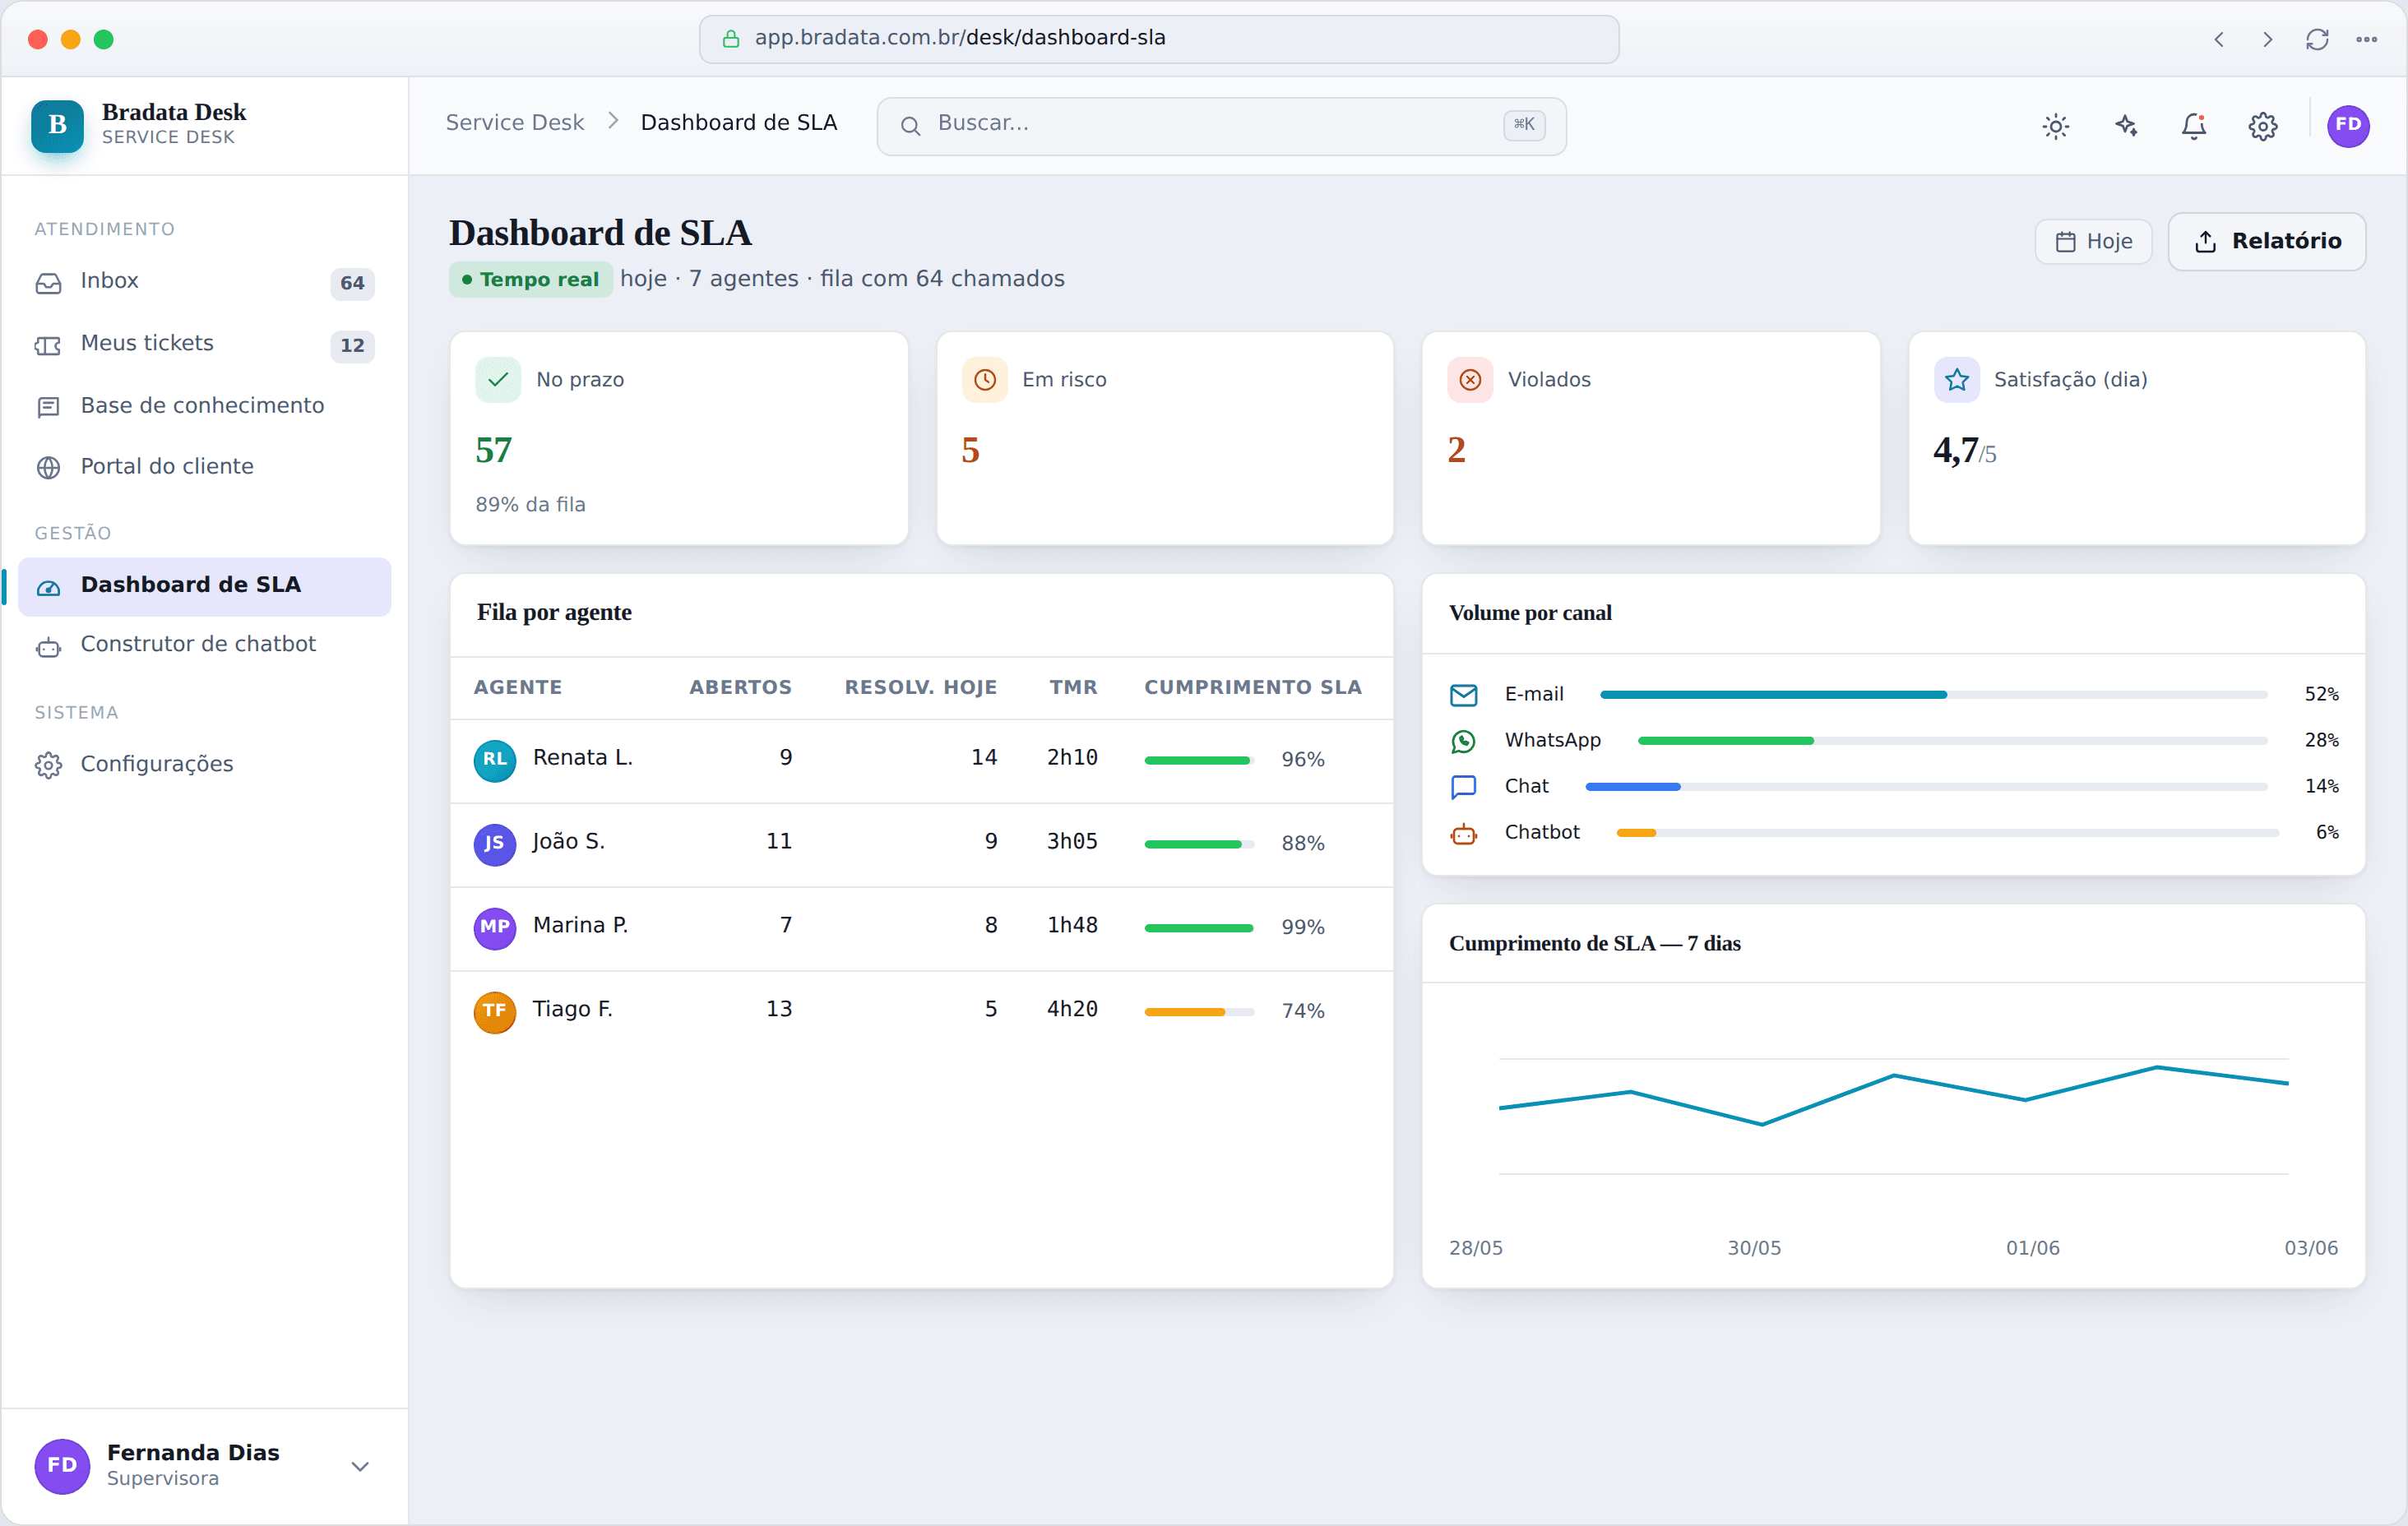Click the 30/05 chart date label

[1754, 1248]
